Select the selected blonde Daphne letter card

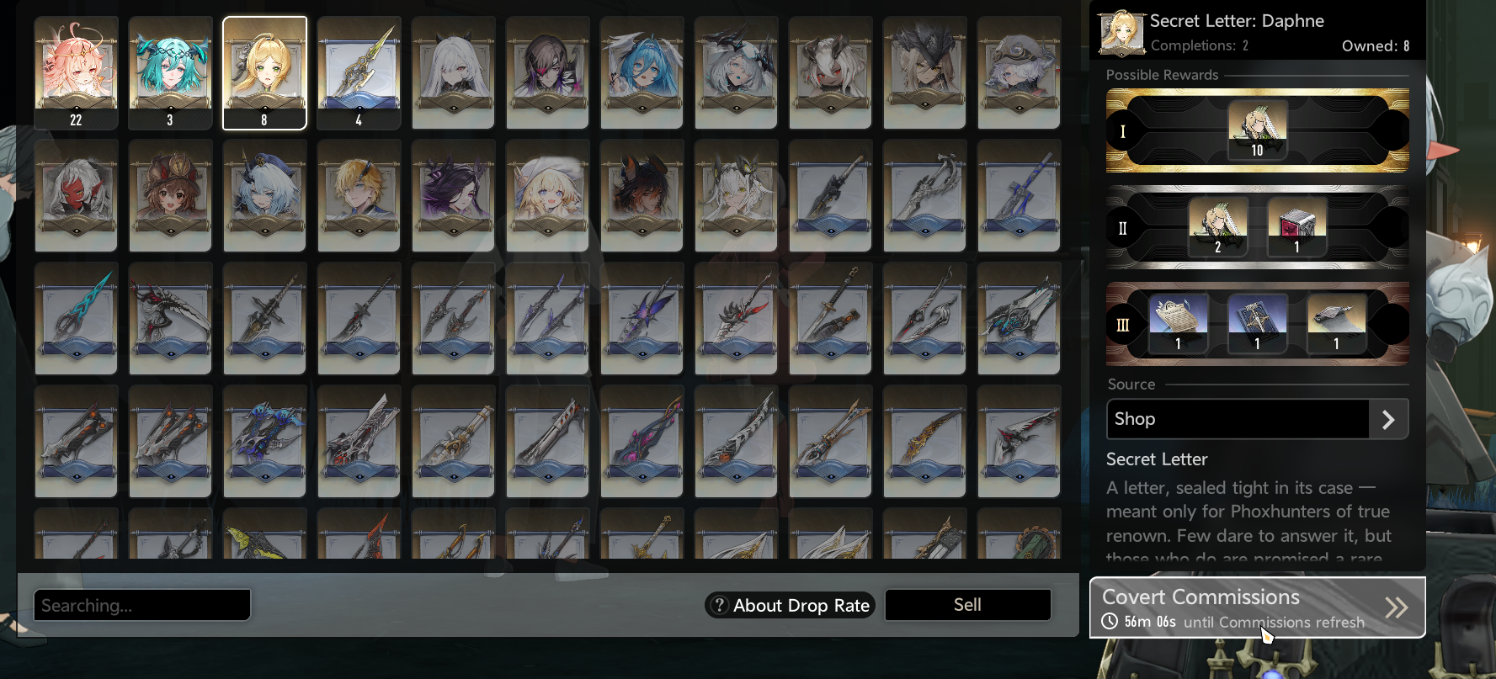(264, 73)
